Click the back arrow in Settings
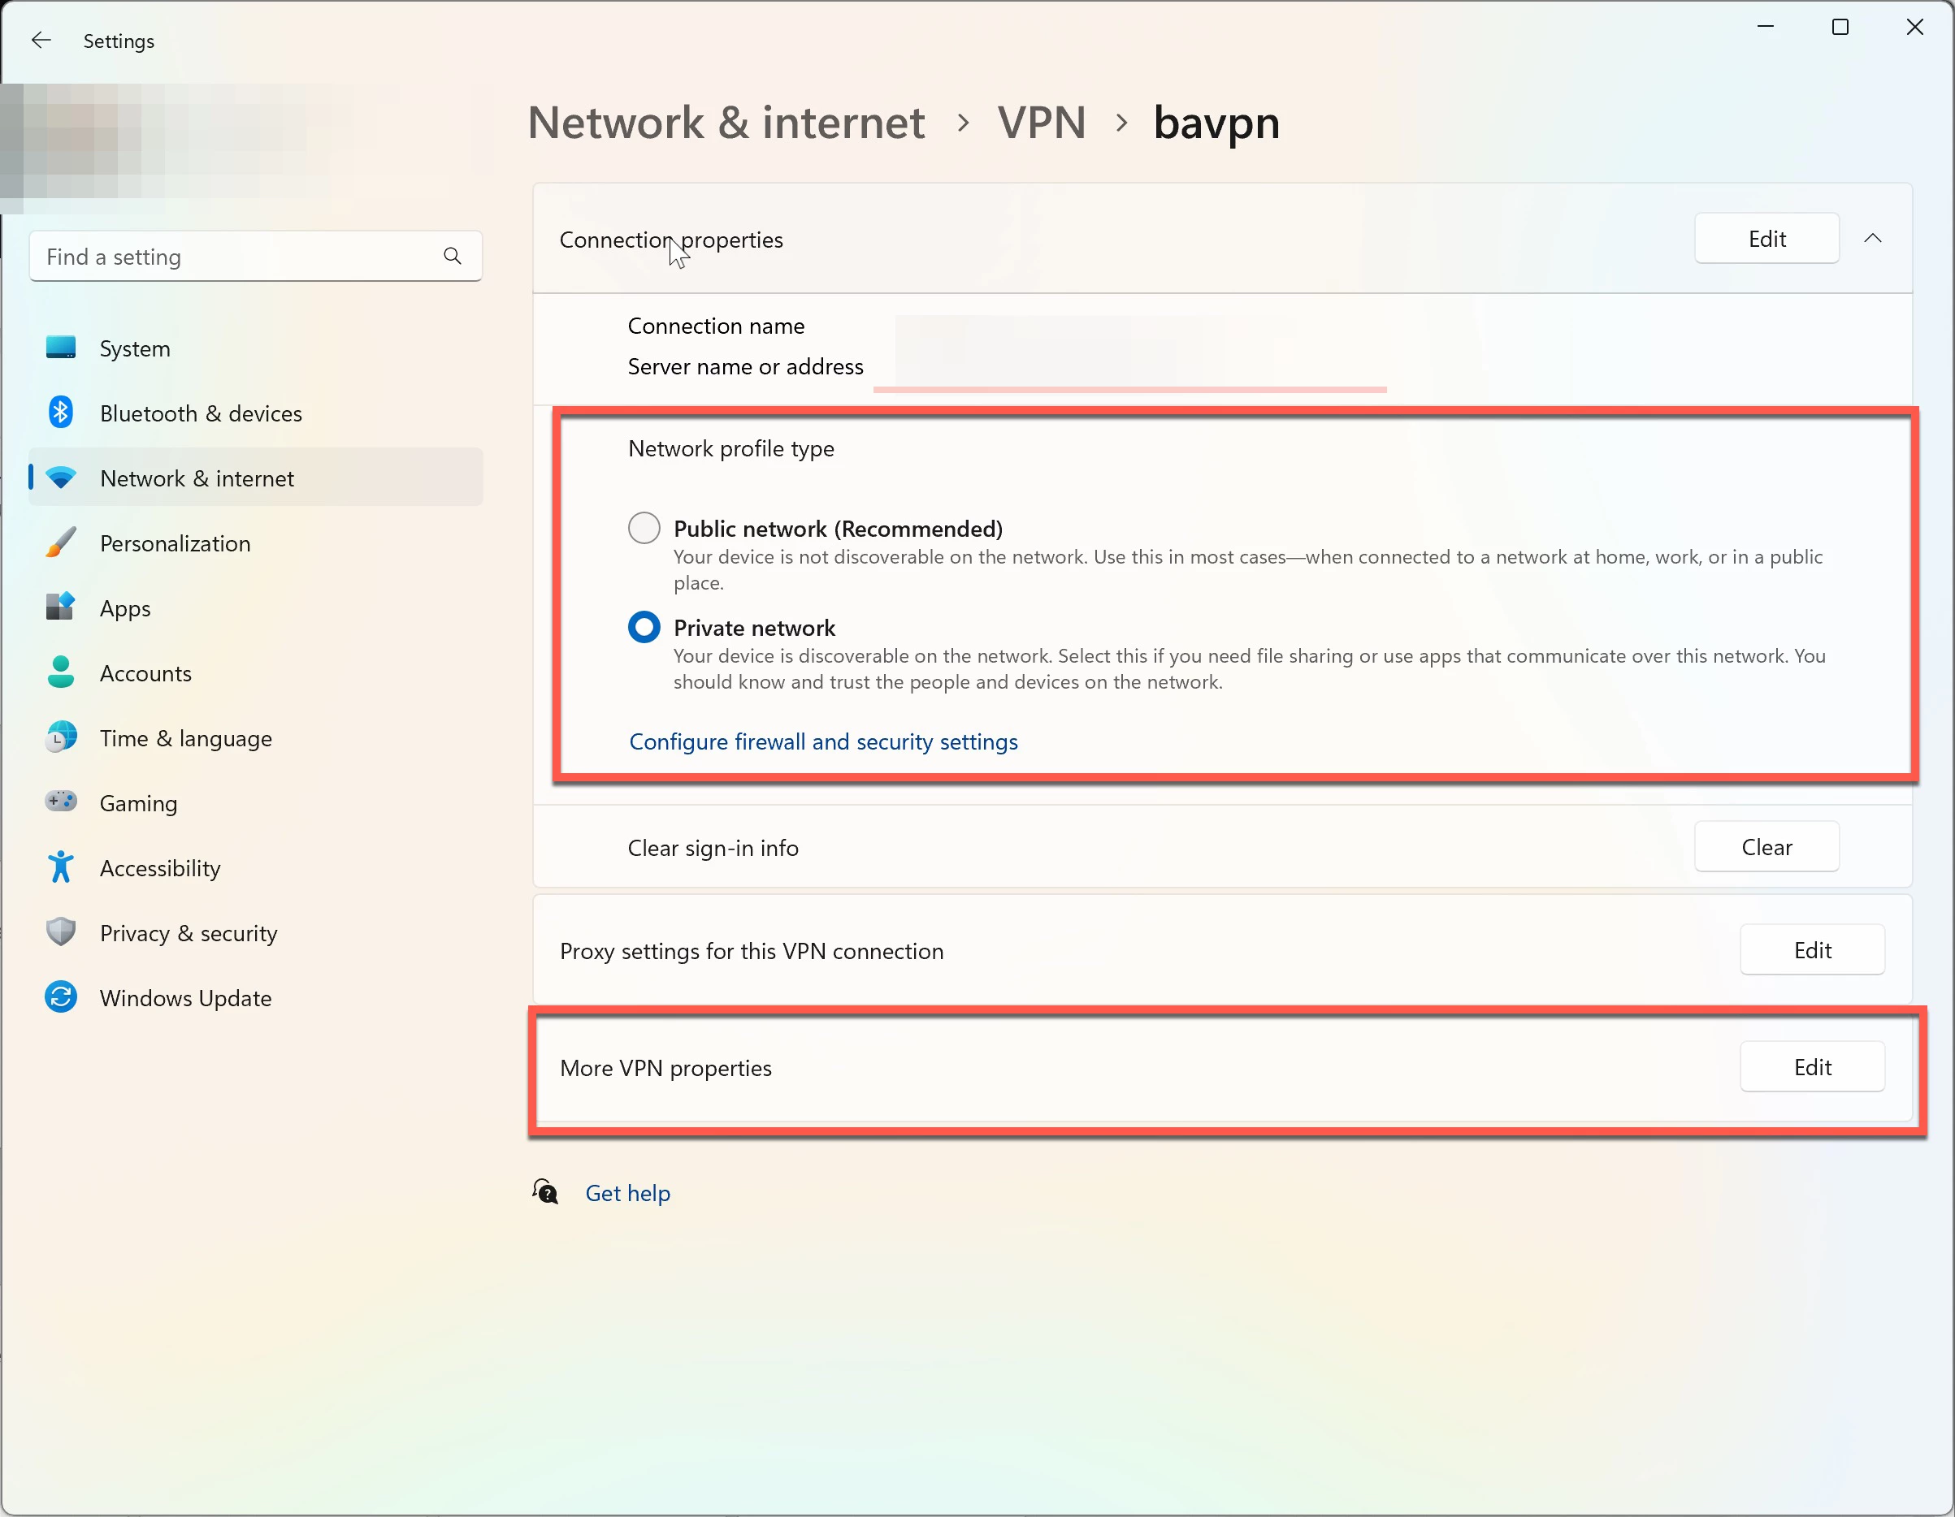1955x1517 pixels. [x=41, y=41]
